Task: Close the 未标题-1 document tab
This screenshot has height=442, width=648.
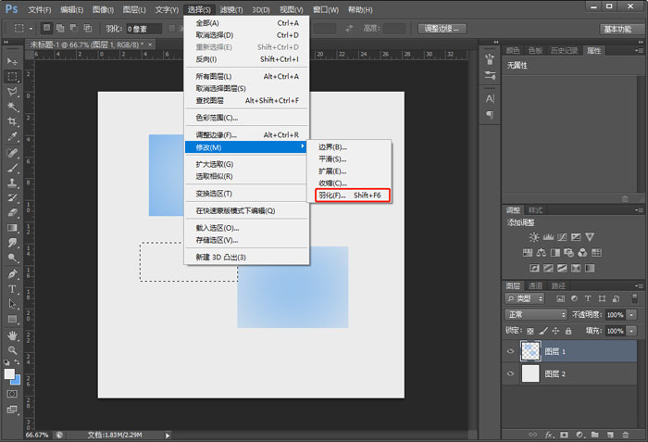Action: point(150,44)
